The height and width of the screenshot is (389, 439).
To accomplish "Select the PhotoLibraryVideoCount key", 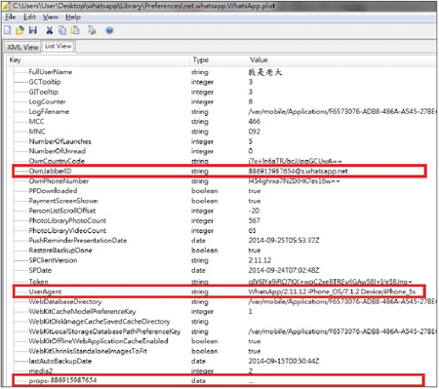I will point(67,231).
